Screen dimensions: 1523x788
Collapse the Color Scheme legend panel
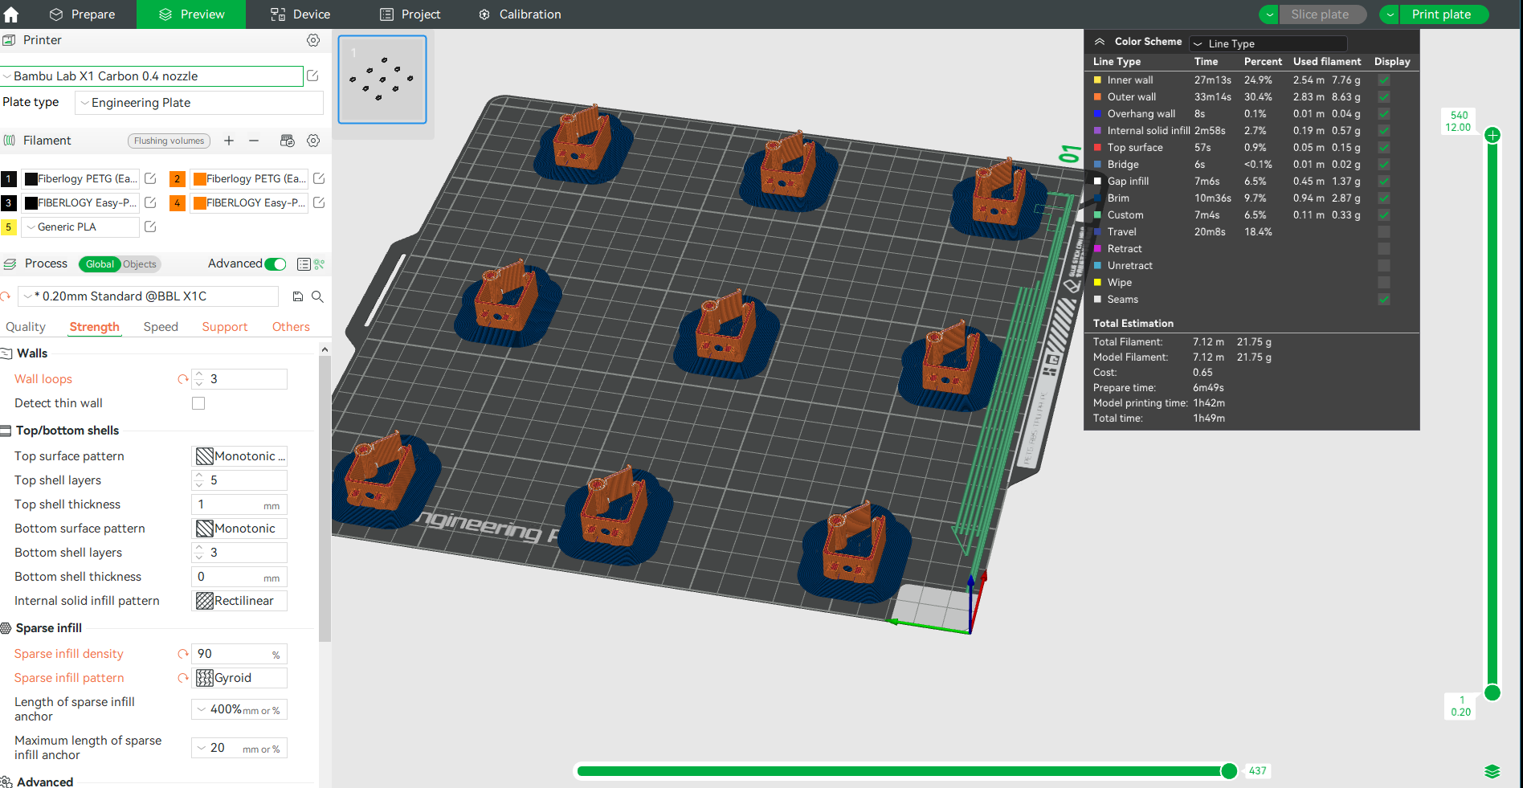click(1100, 42)
